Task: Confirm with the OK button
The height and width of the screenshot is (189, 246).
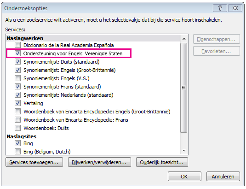Action: click(184, 177)
